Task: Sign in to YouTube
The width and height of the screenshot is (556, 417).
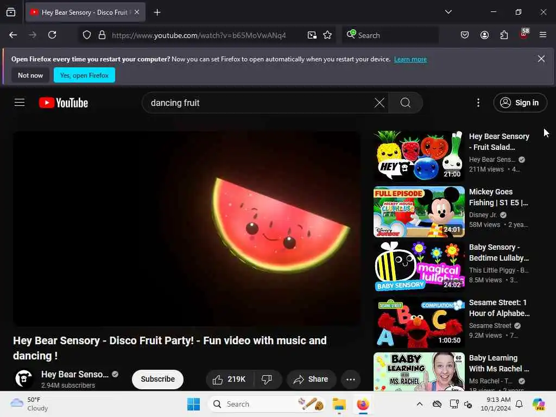Action: 520,103
